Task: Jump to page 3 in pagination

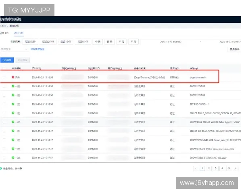Action: click(215, 168)
